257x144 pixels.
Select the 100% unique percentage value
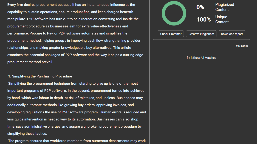(x=203, y=20)
